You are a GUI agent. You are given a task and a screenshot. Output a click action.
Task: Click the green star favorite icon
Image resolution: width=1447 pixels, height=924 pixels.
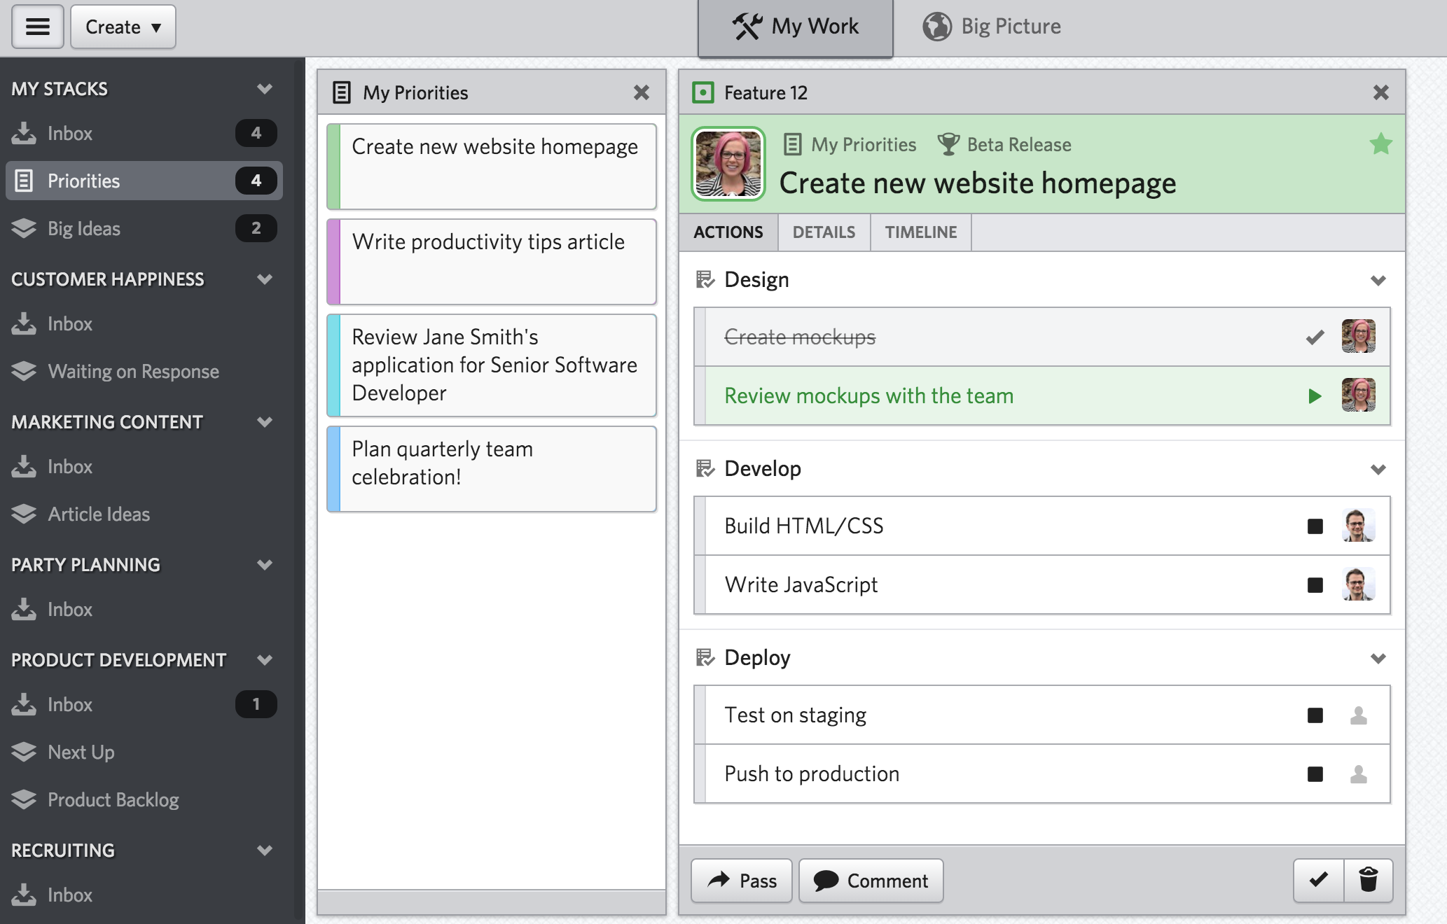tap(1380, 144)
